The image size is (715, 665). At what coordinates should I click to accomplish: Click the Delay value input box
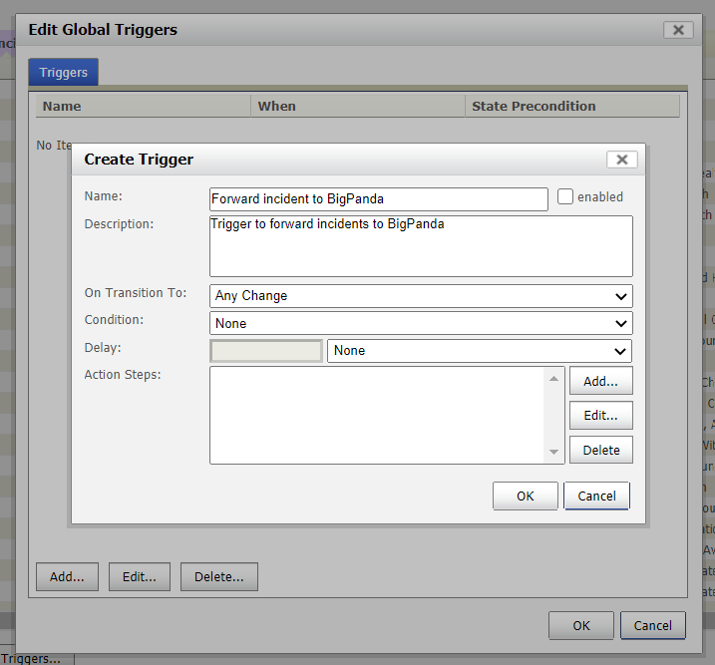266,351
